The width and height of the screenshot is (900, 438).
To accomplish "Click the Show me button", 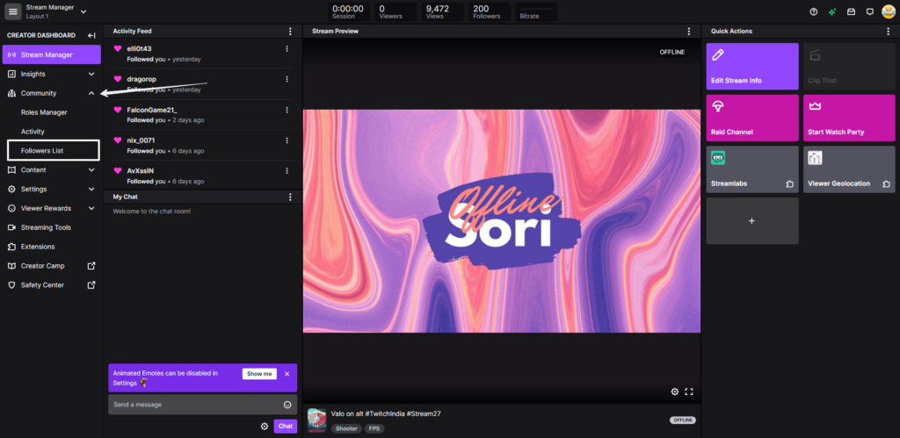I will tap(259, 374).
